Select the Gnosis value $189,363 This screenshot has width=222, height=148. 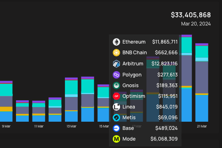point(167,86)
